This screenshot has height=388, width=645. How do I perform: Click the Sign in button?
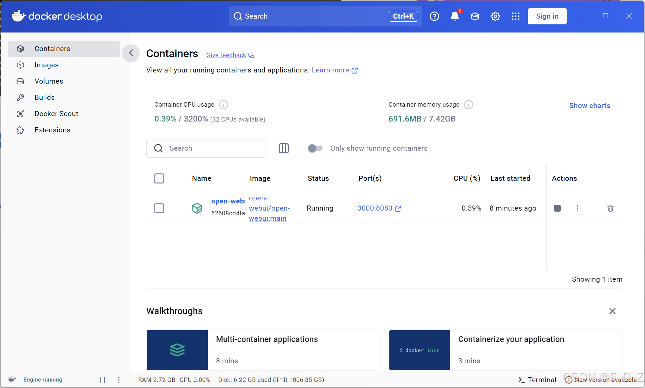coord(547,16)
